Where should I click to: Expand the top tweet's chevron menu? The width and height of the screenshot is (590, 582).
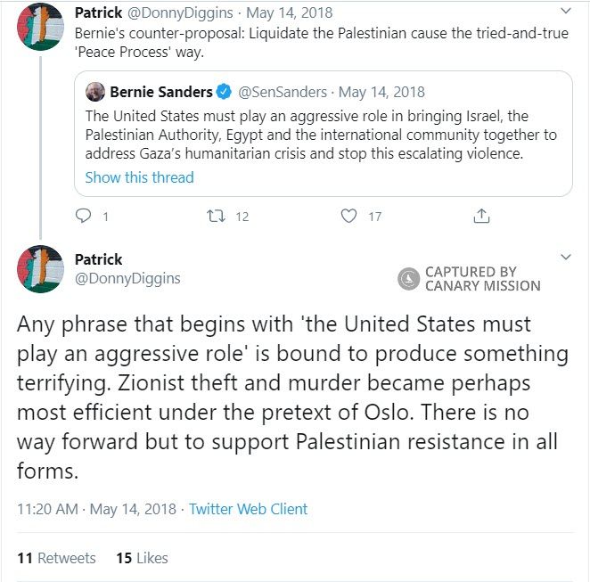pyautogui.click(x=565, y=12)
